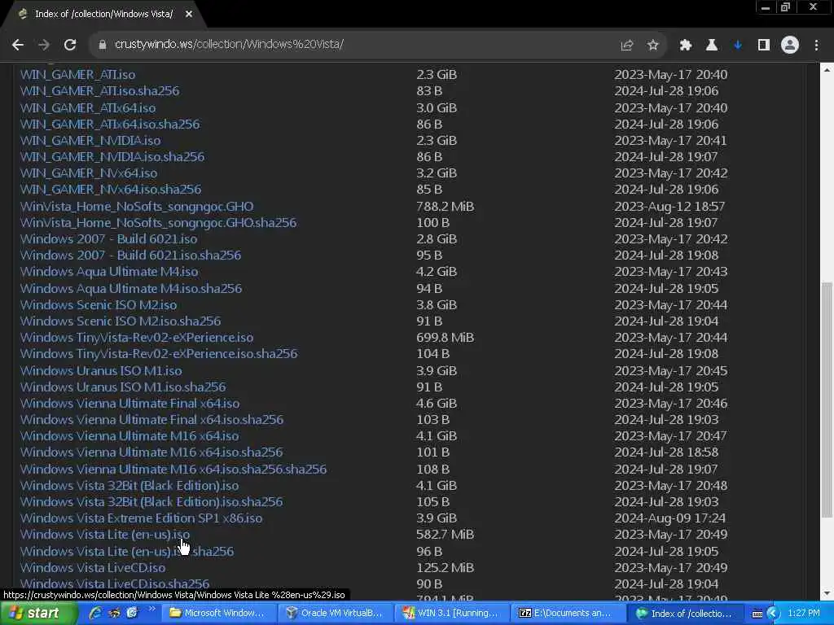This screenshot has height=625, width=834.
Task: Open WIN_GAMER_NVIDIA.iso.sha256 link
Action: 112,157
